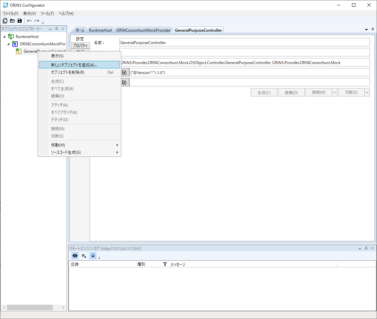Close the リモートエンジン ログ panel
This screenshot has height=319, width=377.
coord(372,248)
